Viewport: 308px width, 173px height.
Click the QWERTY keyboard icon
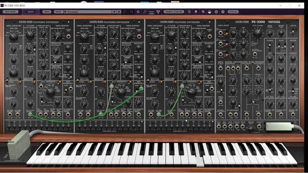[152, 12]
